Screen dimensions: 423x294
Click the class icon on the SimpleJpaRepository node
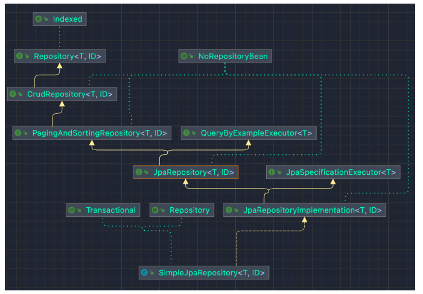tap(144, 273)
